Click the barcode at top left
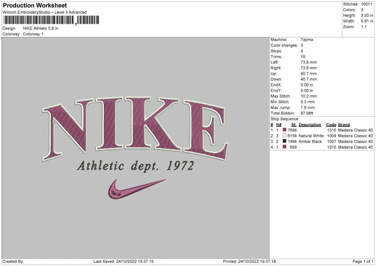 [x=51, y=20]
